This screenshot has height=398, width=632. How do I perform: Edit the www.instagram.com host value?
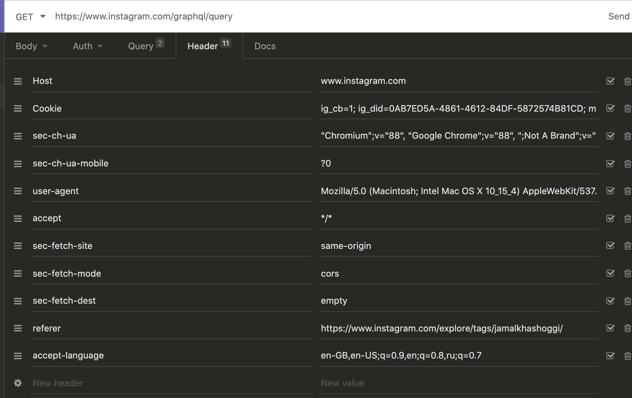[x=458, y=81]
